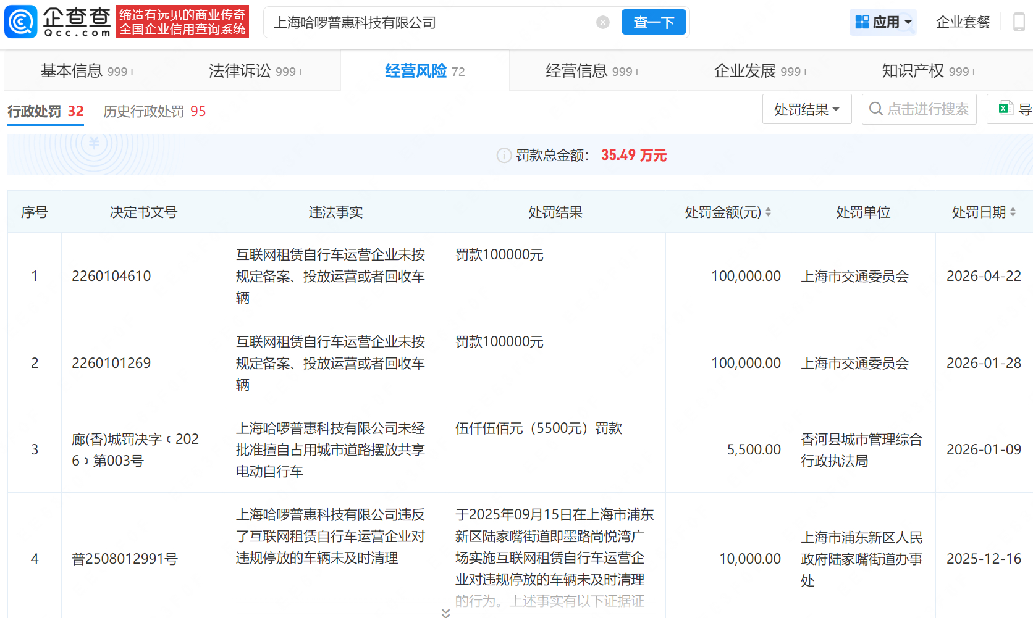The width and height of the screenshot is (1033, 618).
Task: Click the info icon next to 罚款总金额
Action: pos(504,156)
